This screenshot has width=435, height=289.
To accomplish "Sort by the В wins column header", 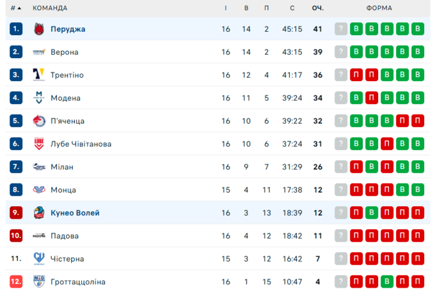I will tap(246, 8).
